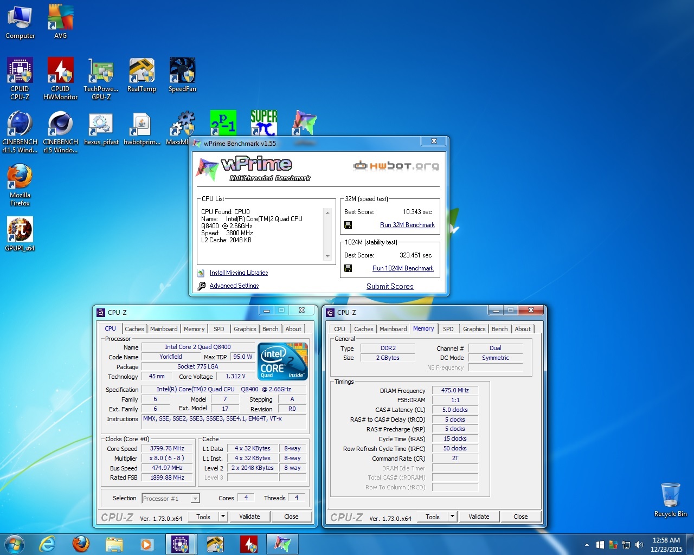
Task: Open Internet Explorer from the taskbar
Action: coord(48,544)
